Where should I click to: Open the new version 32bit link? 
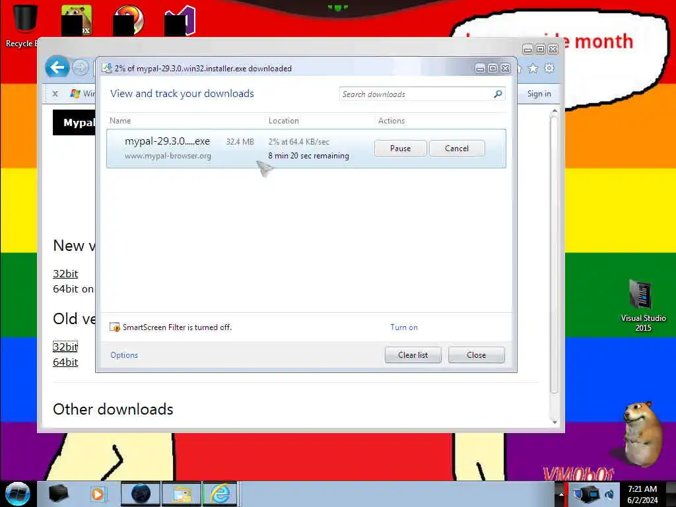point(65,274)
